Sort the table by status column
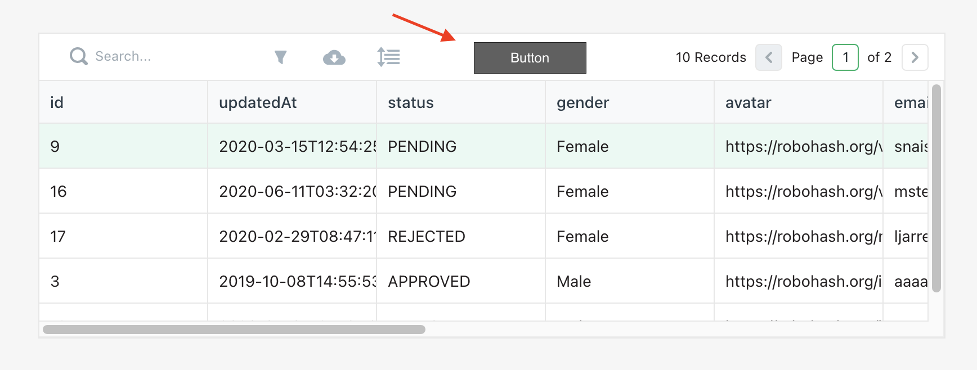 coord(410,102)
